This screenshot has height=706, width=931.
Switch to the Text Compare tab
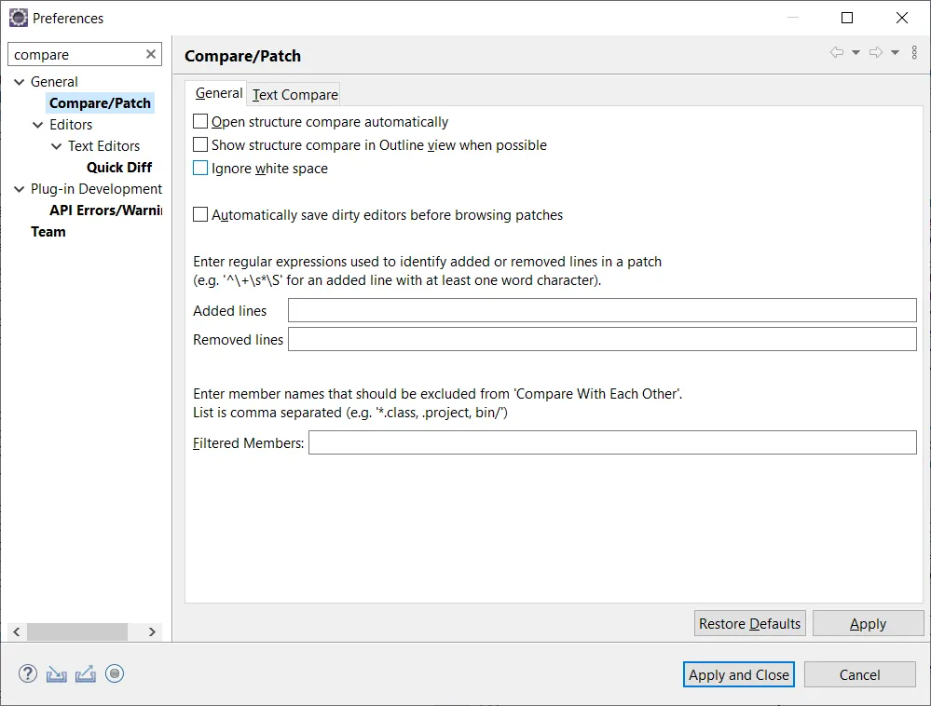pyautogui.click(x=294, y=94)
